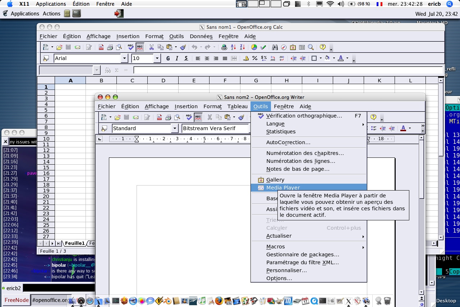Click the Calc percent number format icon

pos(255,58)
